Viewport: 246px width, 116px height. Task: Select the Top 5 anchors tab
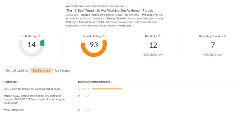pyautogui.click(x=41, y=71)
